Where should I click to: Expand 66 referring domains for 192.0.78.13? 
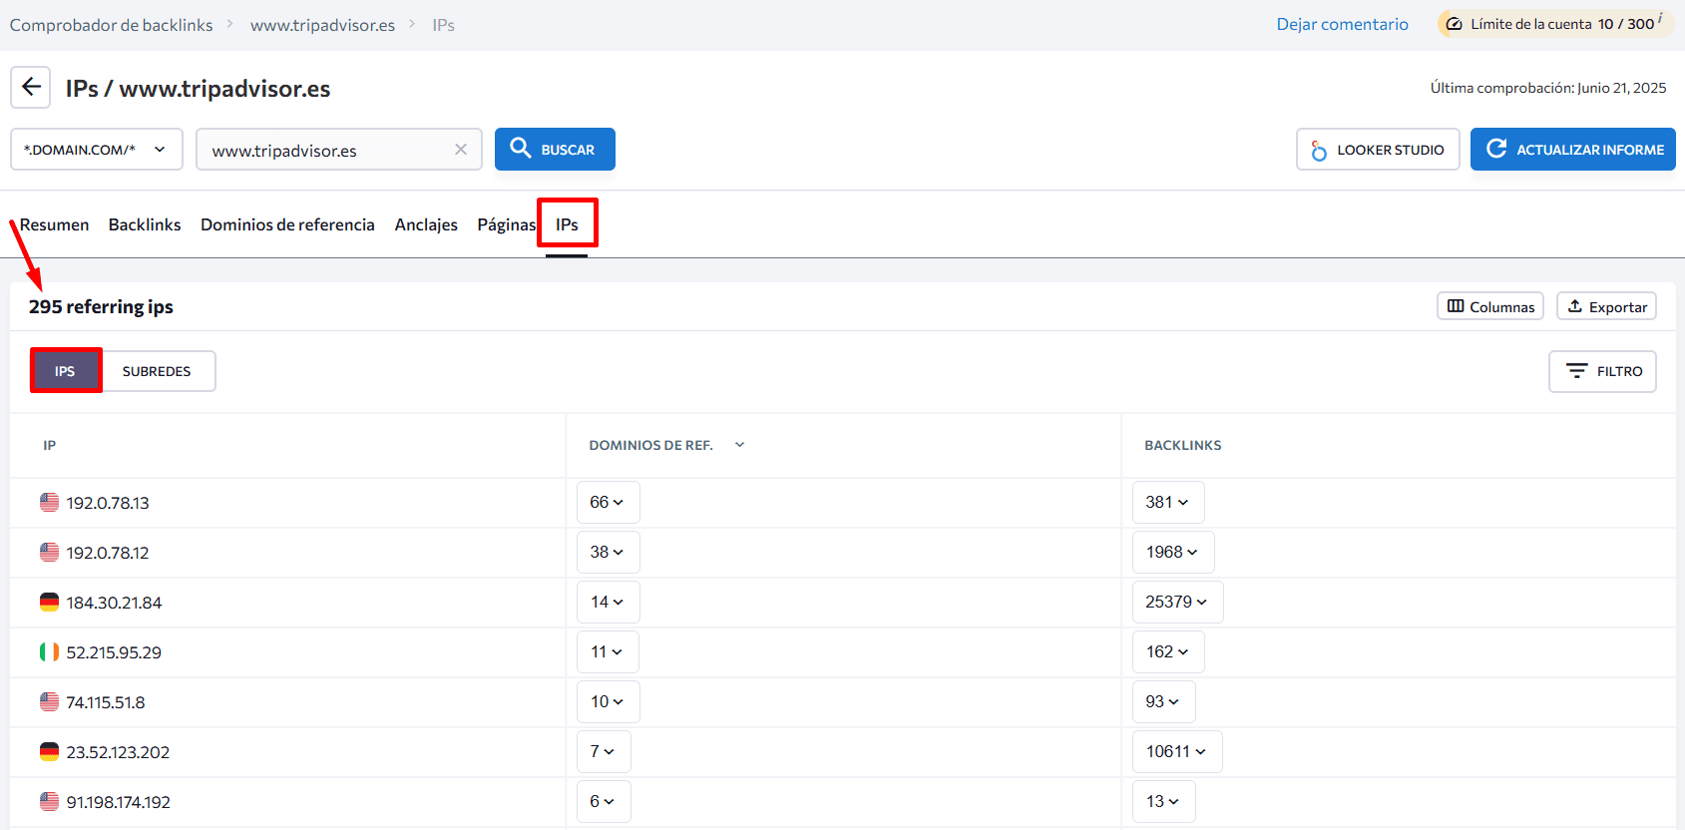pos(608,502)
